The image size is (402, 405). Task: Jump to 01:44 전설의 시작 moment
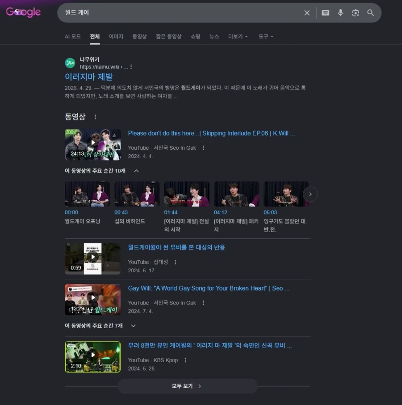187,207
